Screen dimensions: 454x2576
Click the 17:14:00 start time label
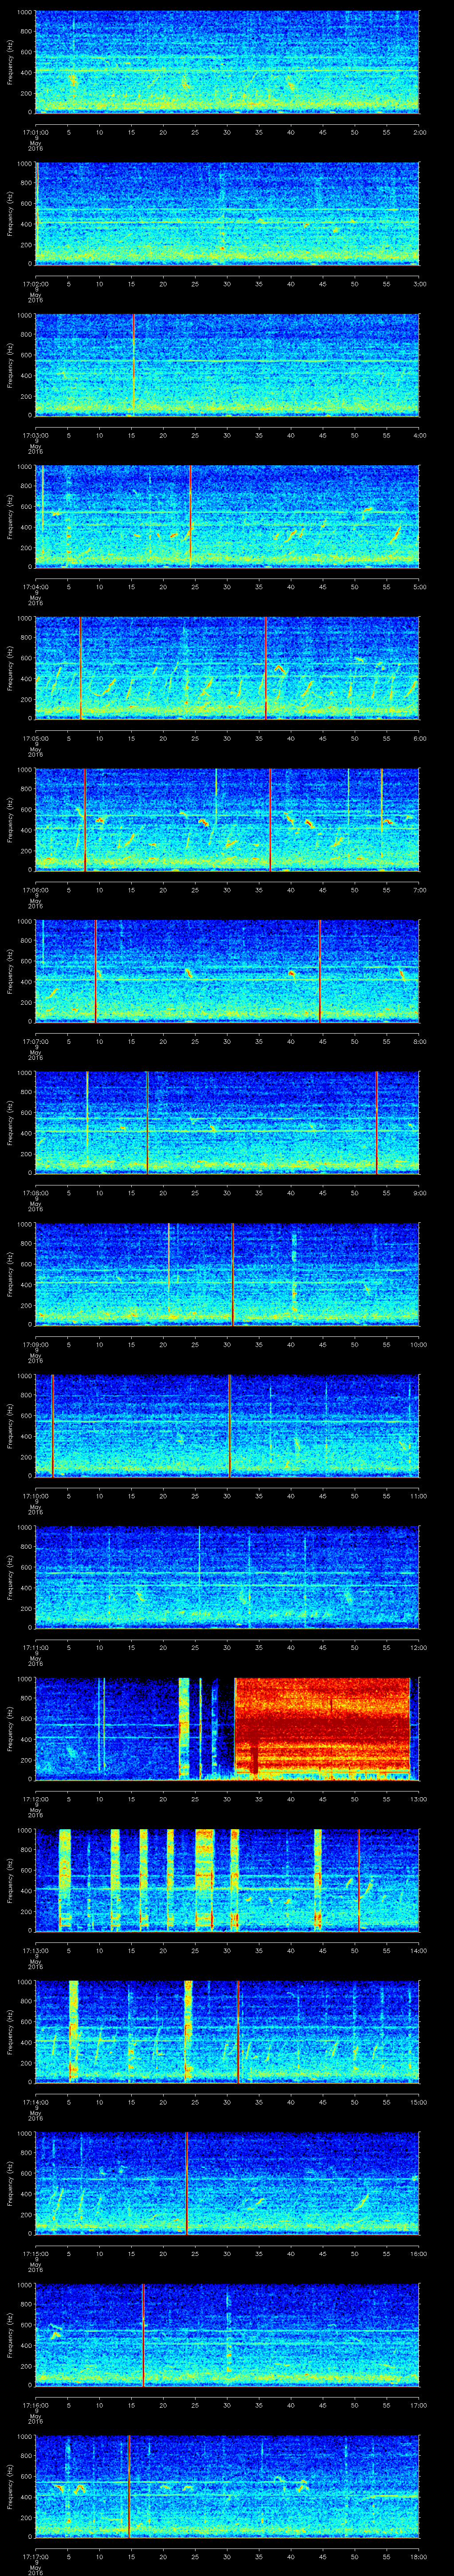click(36, 2101)
